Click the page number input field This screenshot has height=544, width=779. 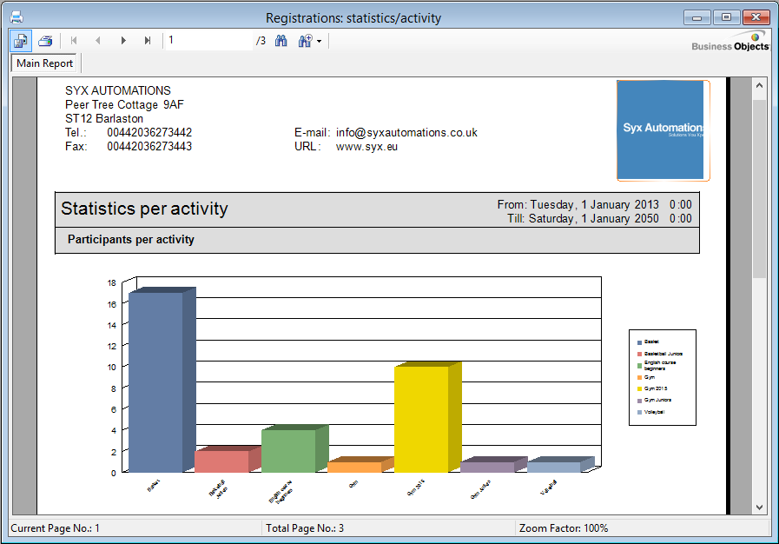click(x=208, y=41)
